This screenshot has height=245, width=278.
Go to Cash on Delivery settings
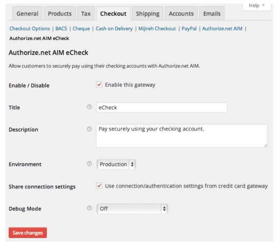click(114, 29)
